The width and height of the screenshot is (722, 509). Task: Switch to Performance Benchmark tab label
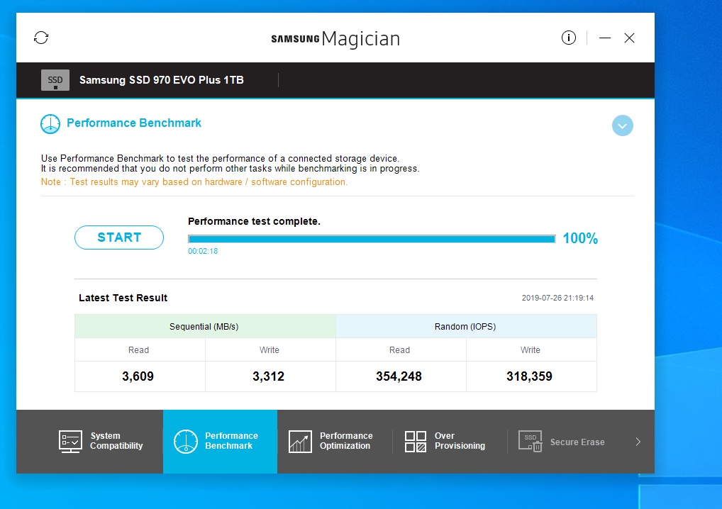click(231, 441)
